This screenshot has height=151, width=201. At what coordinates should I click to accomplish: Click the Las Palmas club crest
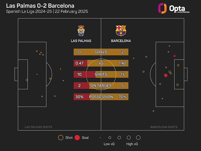point(81,30)
